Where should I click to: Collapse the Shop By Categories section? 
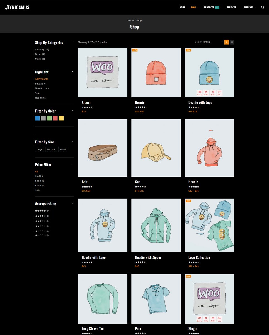73,42
